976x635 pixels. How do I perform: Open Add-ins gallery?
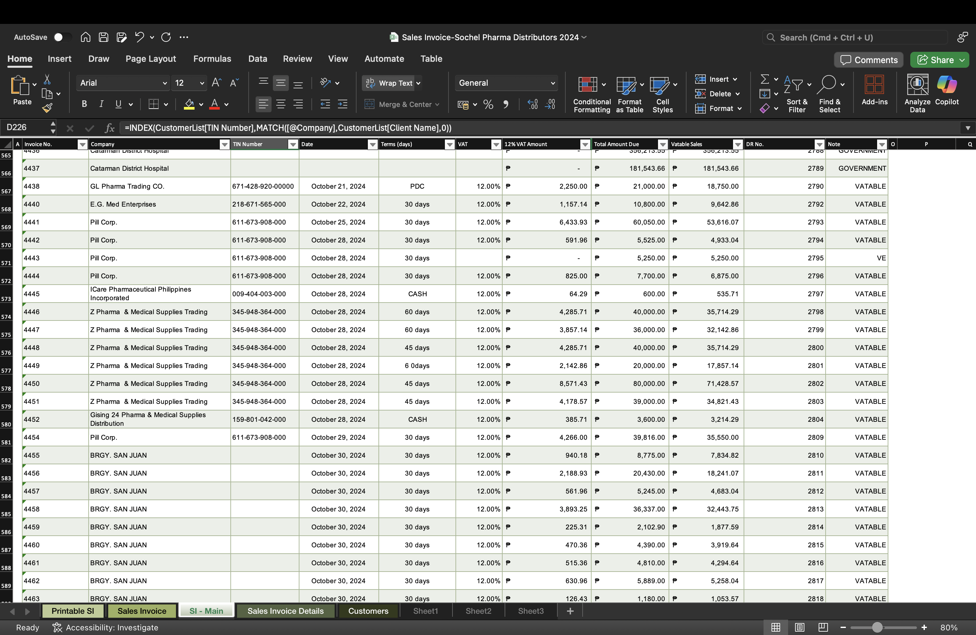[874, 90]
